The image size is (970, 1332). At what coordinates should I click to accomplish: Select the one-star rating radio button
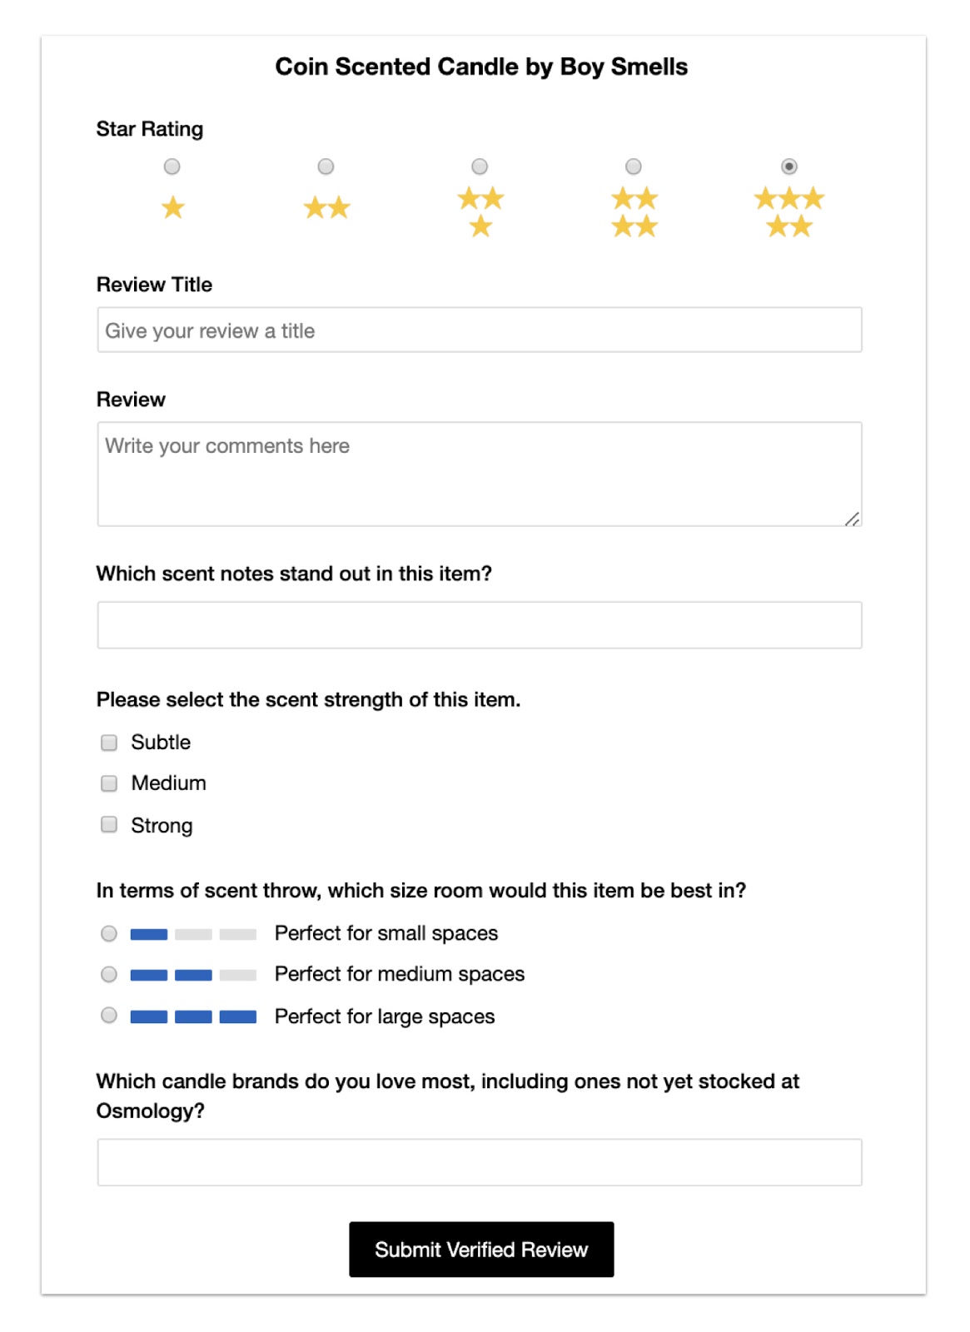pyautogui.click(x=172, y=166)
